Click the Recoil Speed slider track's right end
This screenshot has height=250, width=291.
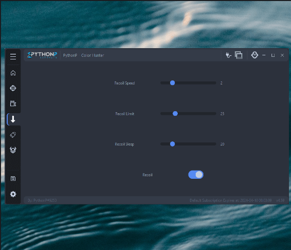215,83
